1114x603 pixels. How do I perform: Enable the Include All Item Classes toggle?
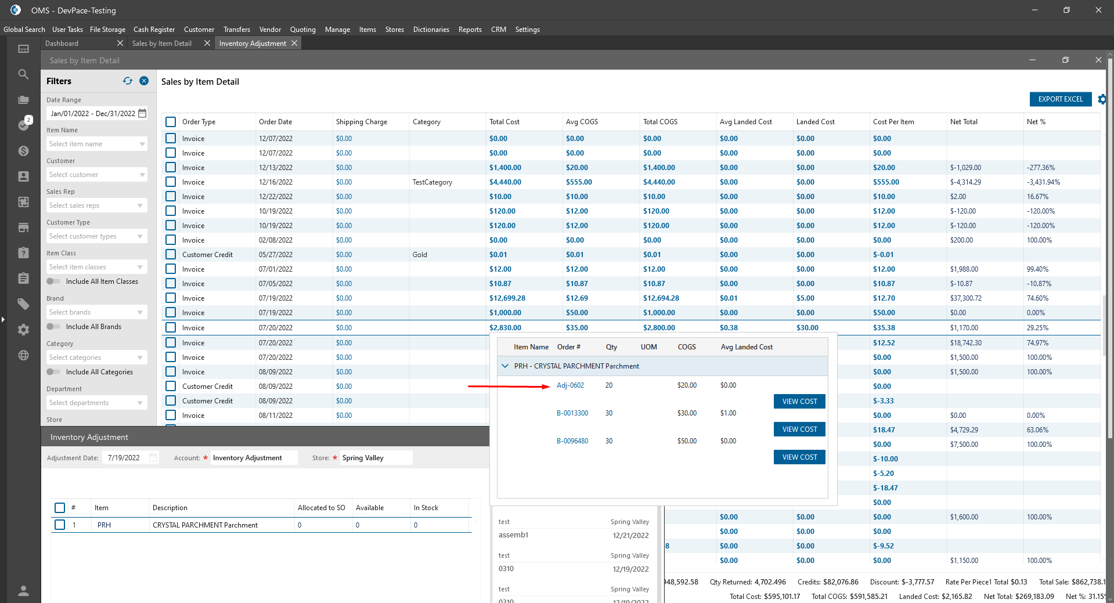tap(53, 281)
